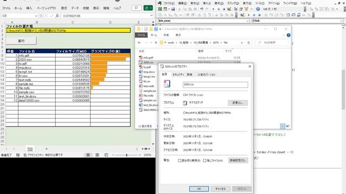Click the Excel formula bar value
Screen dimensions: 346x194
tap(72, 16)
